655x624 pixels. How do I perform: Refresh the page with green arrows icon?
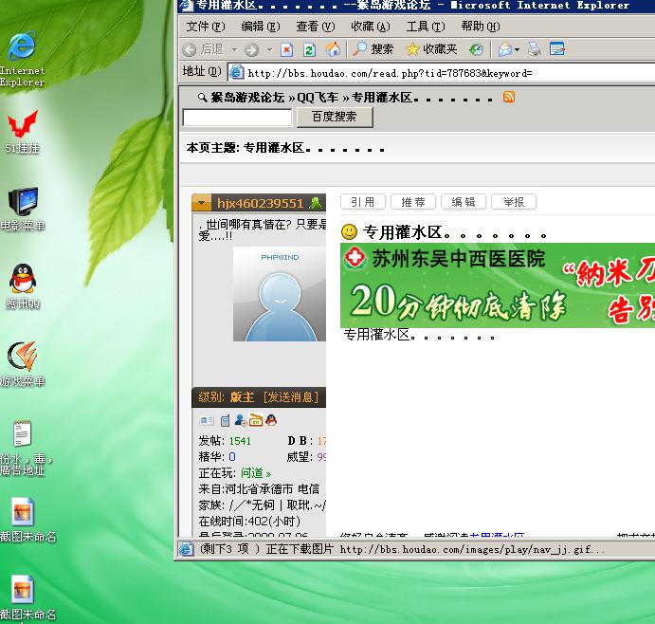click(309, 49)
